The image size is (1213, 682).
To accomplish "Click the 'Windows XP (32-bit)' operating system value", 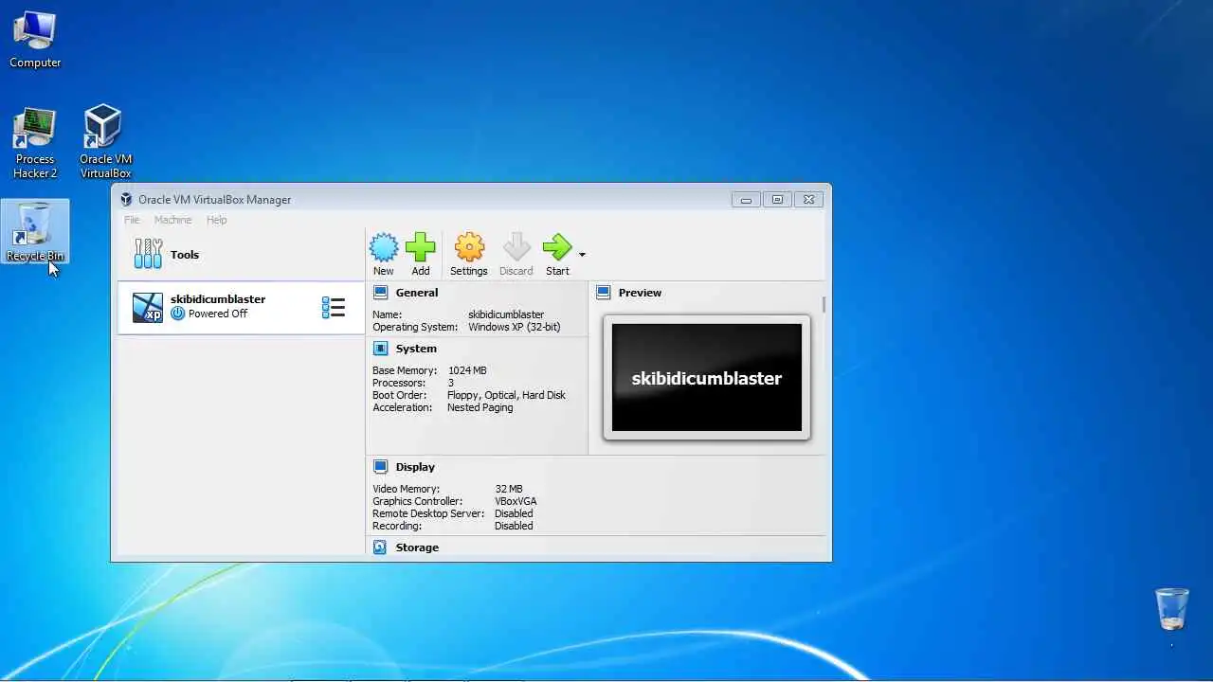I will coord(514,327).
